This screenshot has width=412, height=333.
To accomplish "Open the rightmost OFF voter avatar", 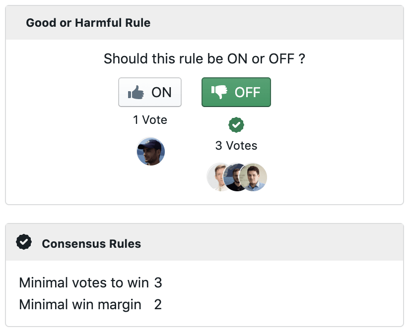I will click(x=253, y=177).
